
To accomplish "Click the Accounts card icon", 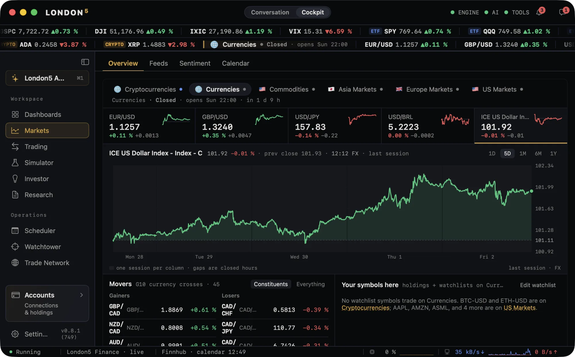I will click(x=16, y=295).
